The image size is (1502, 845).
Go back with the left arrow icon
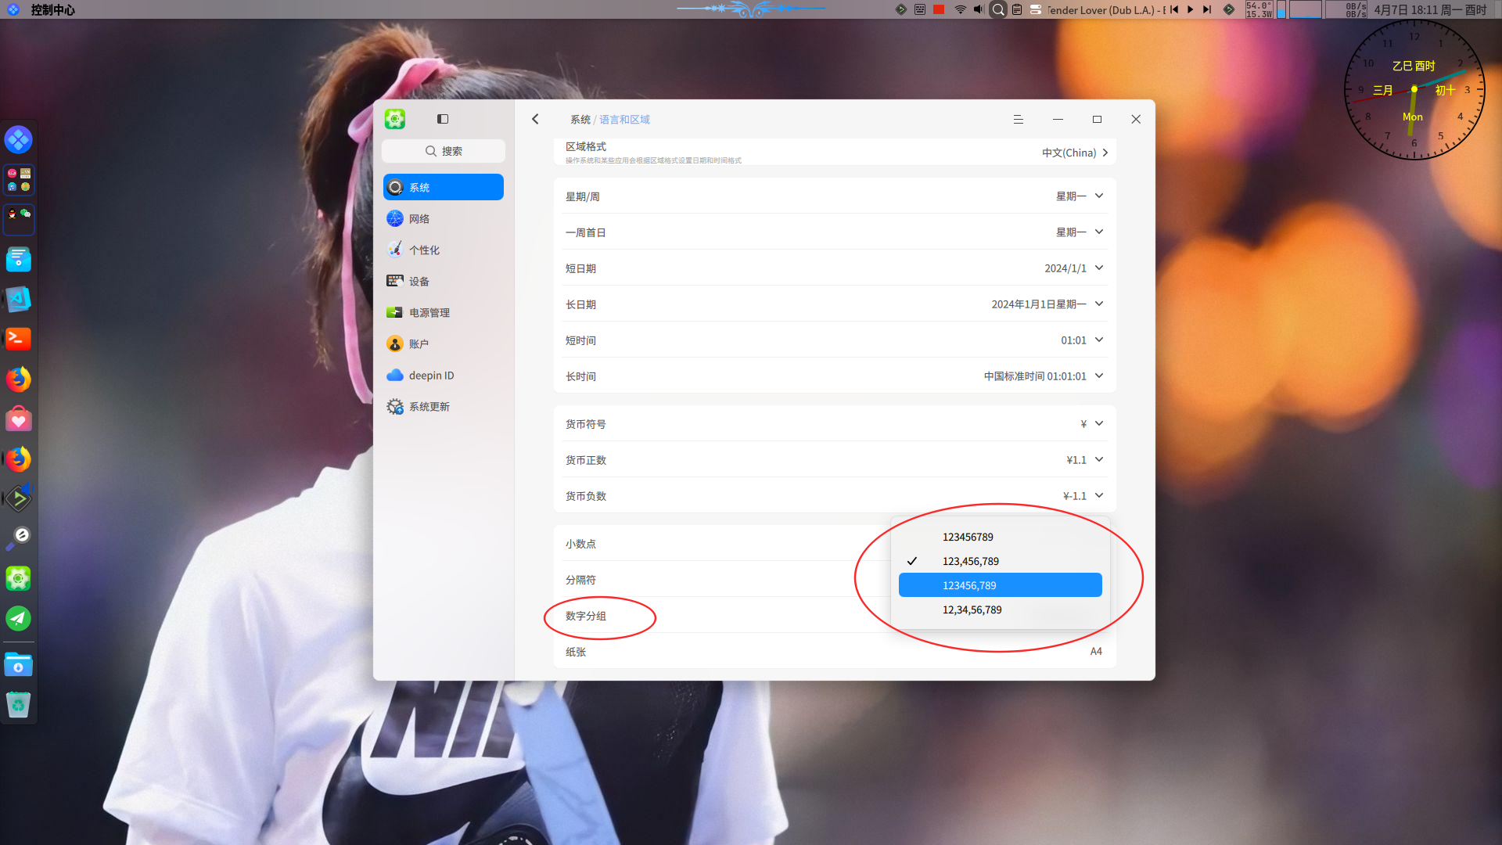tap(536, 119)
